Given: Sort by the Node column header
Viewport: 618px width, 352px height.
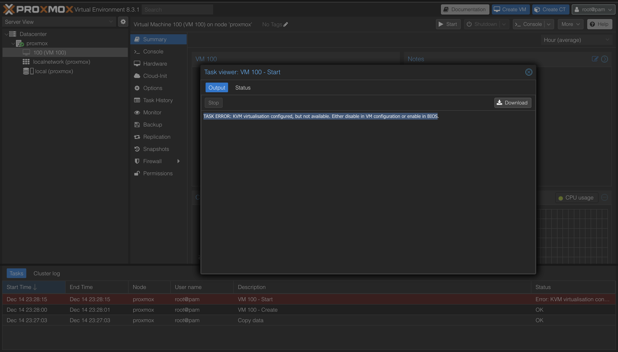Looking at the screenshot, I should (x=149, y=287).
